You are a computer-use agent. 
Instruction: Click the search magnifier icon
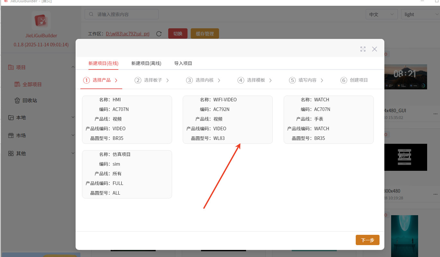(x=91, y=14)
